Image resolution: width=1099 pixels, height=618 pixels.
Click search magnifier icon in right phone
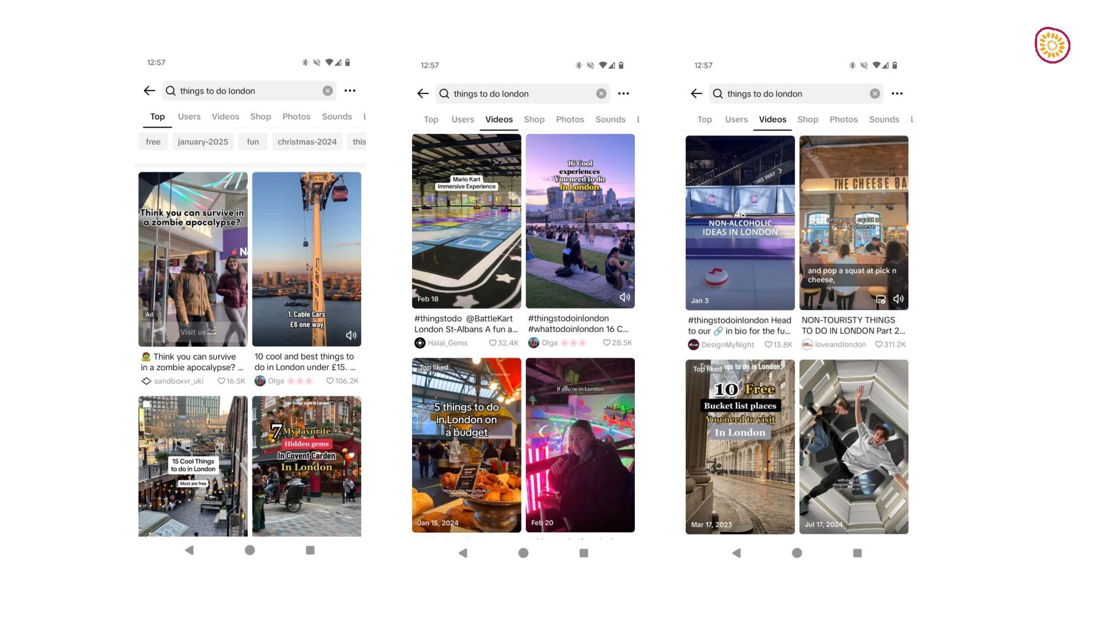(x=718, y=93)
